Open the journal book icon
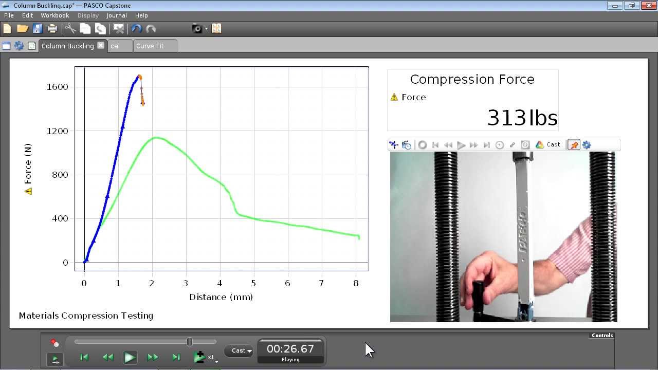This screenshot has width=658, height=370. [216, 29]
